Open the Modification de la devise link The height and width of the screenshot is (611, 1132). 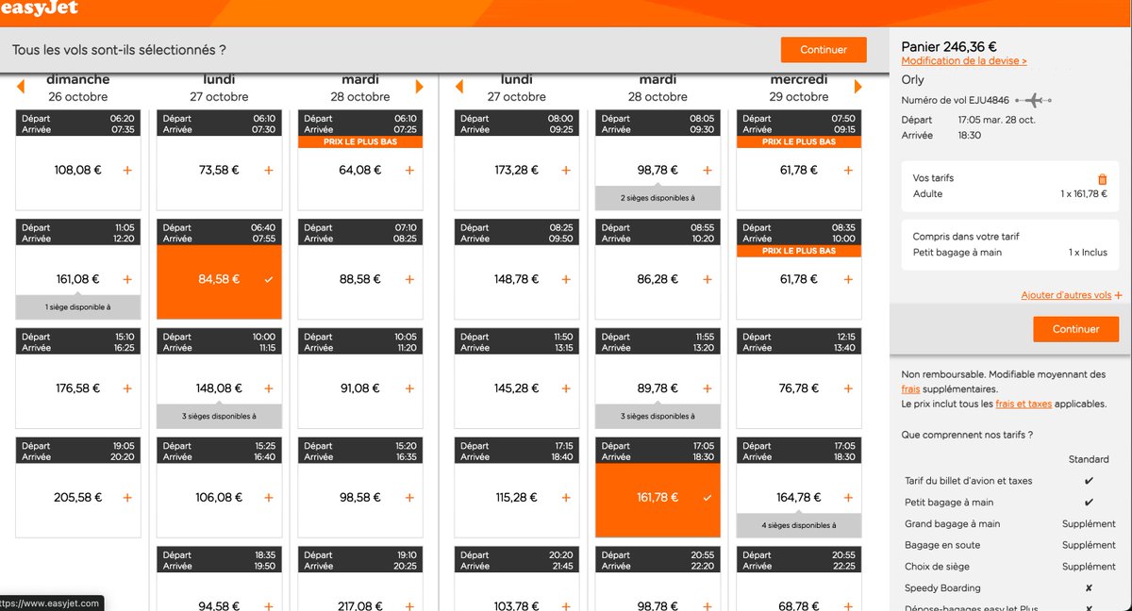(964, 61)
